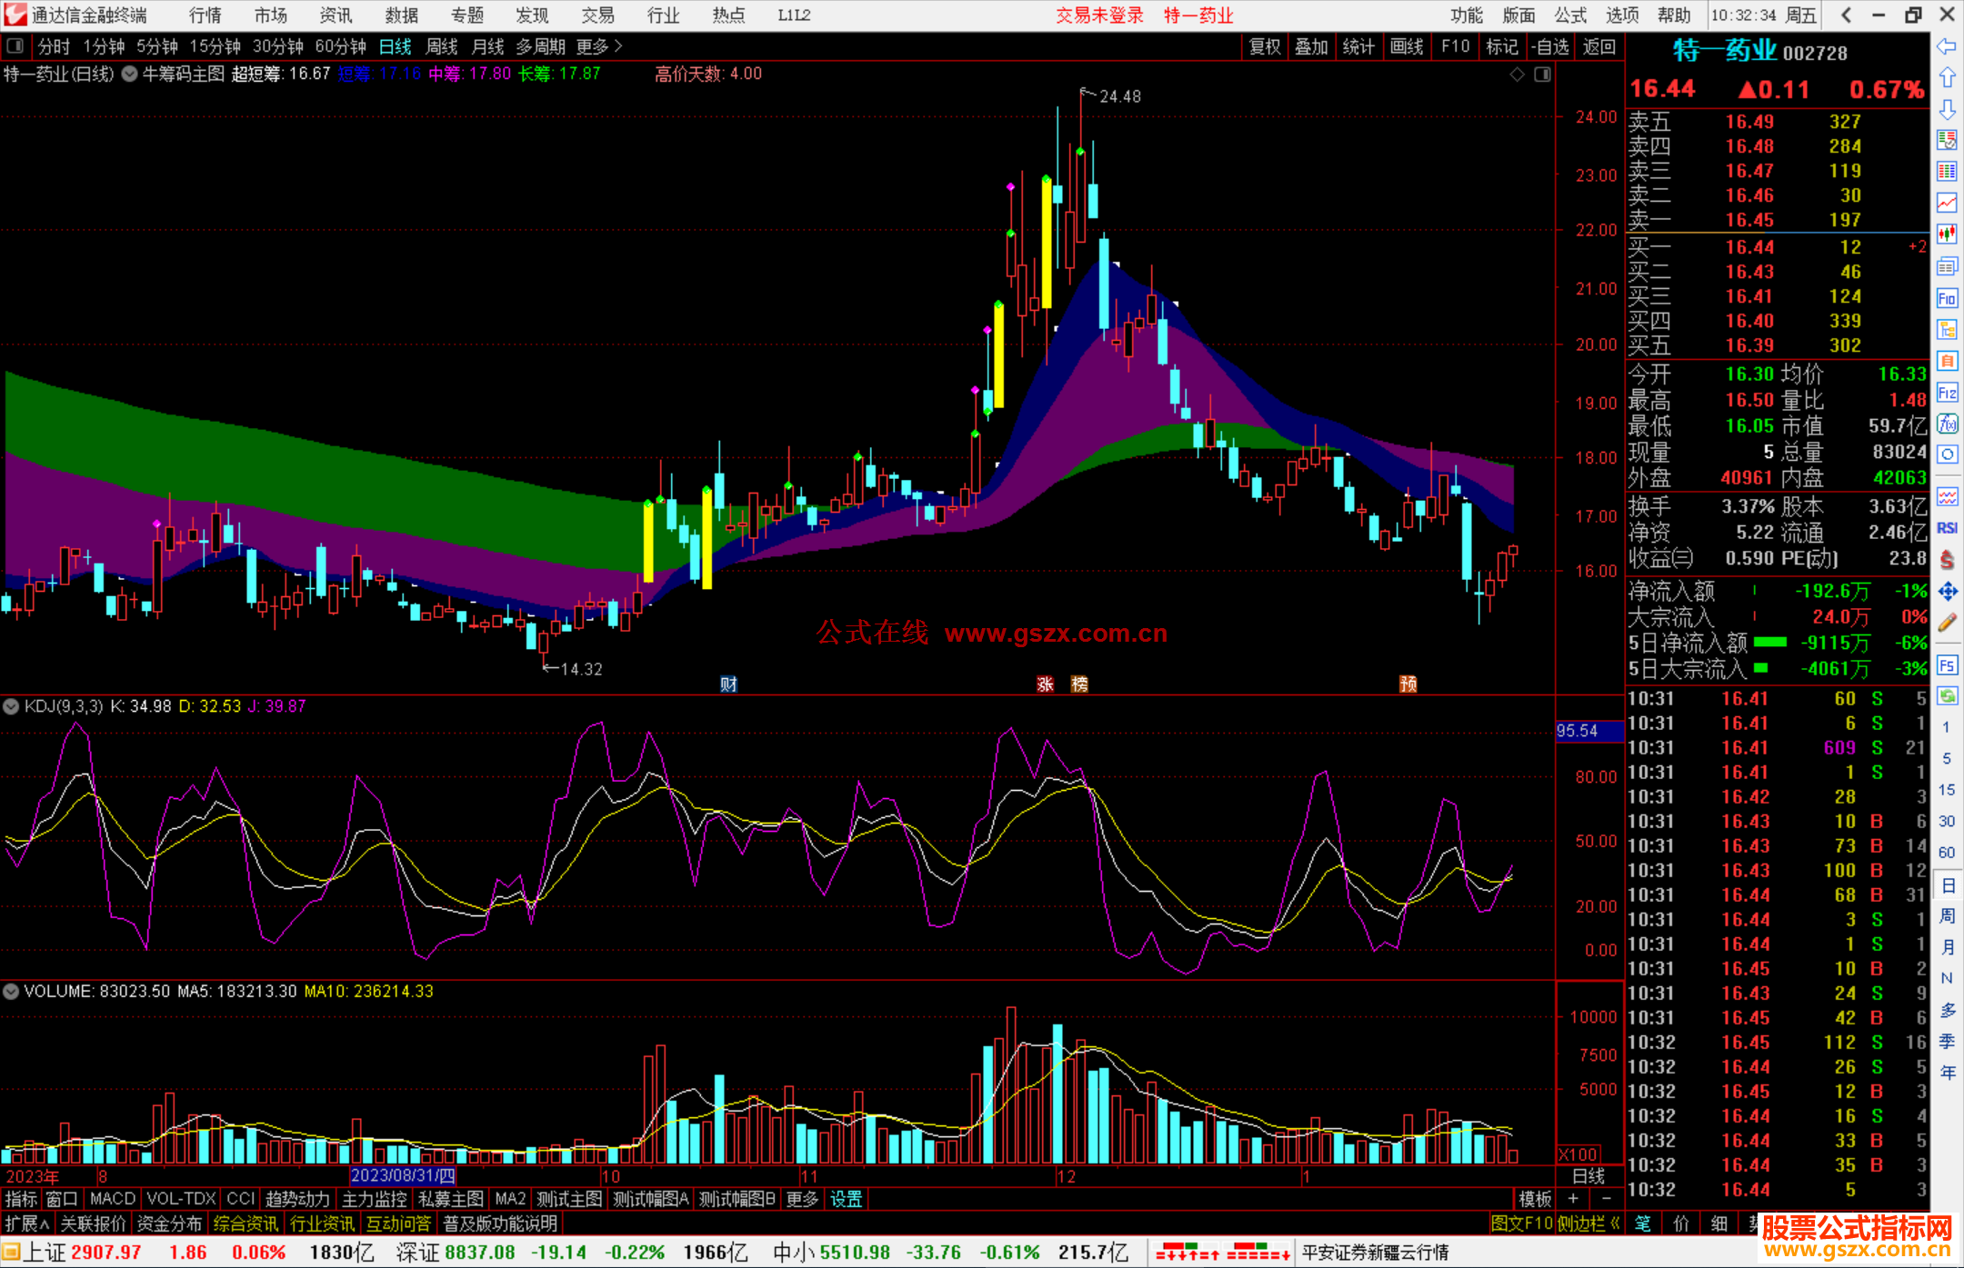The height and width of the screenshot is (1268, 1964).
Task: Click the 叠加 overlay button
Action: pos(1311,46)
